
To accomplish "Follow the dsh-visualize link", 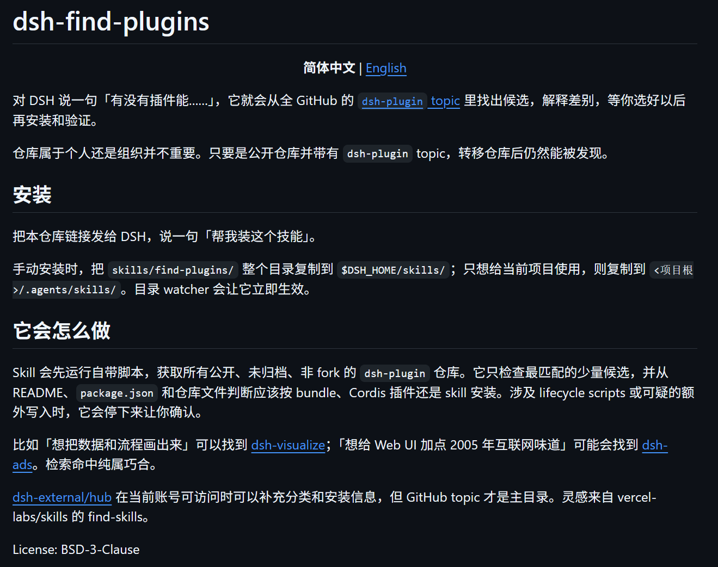I will pyautogui.click(x=288, y=445).
